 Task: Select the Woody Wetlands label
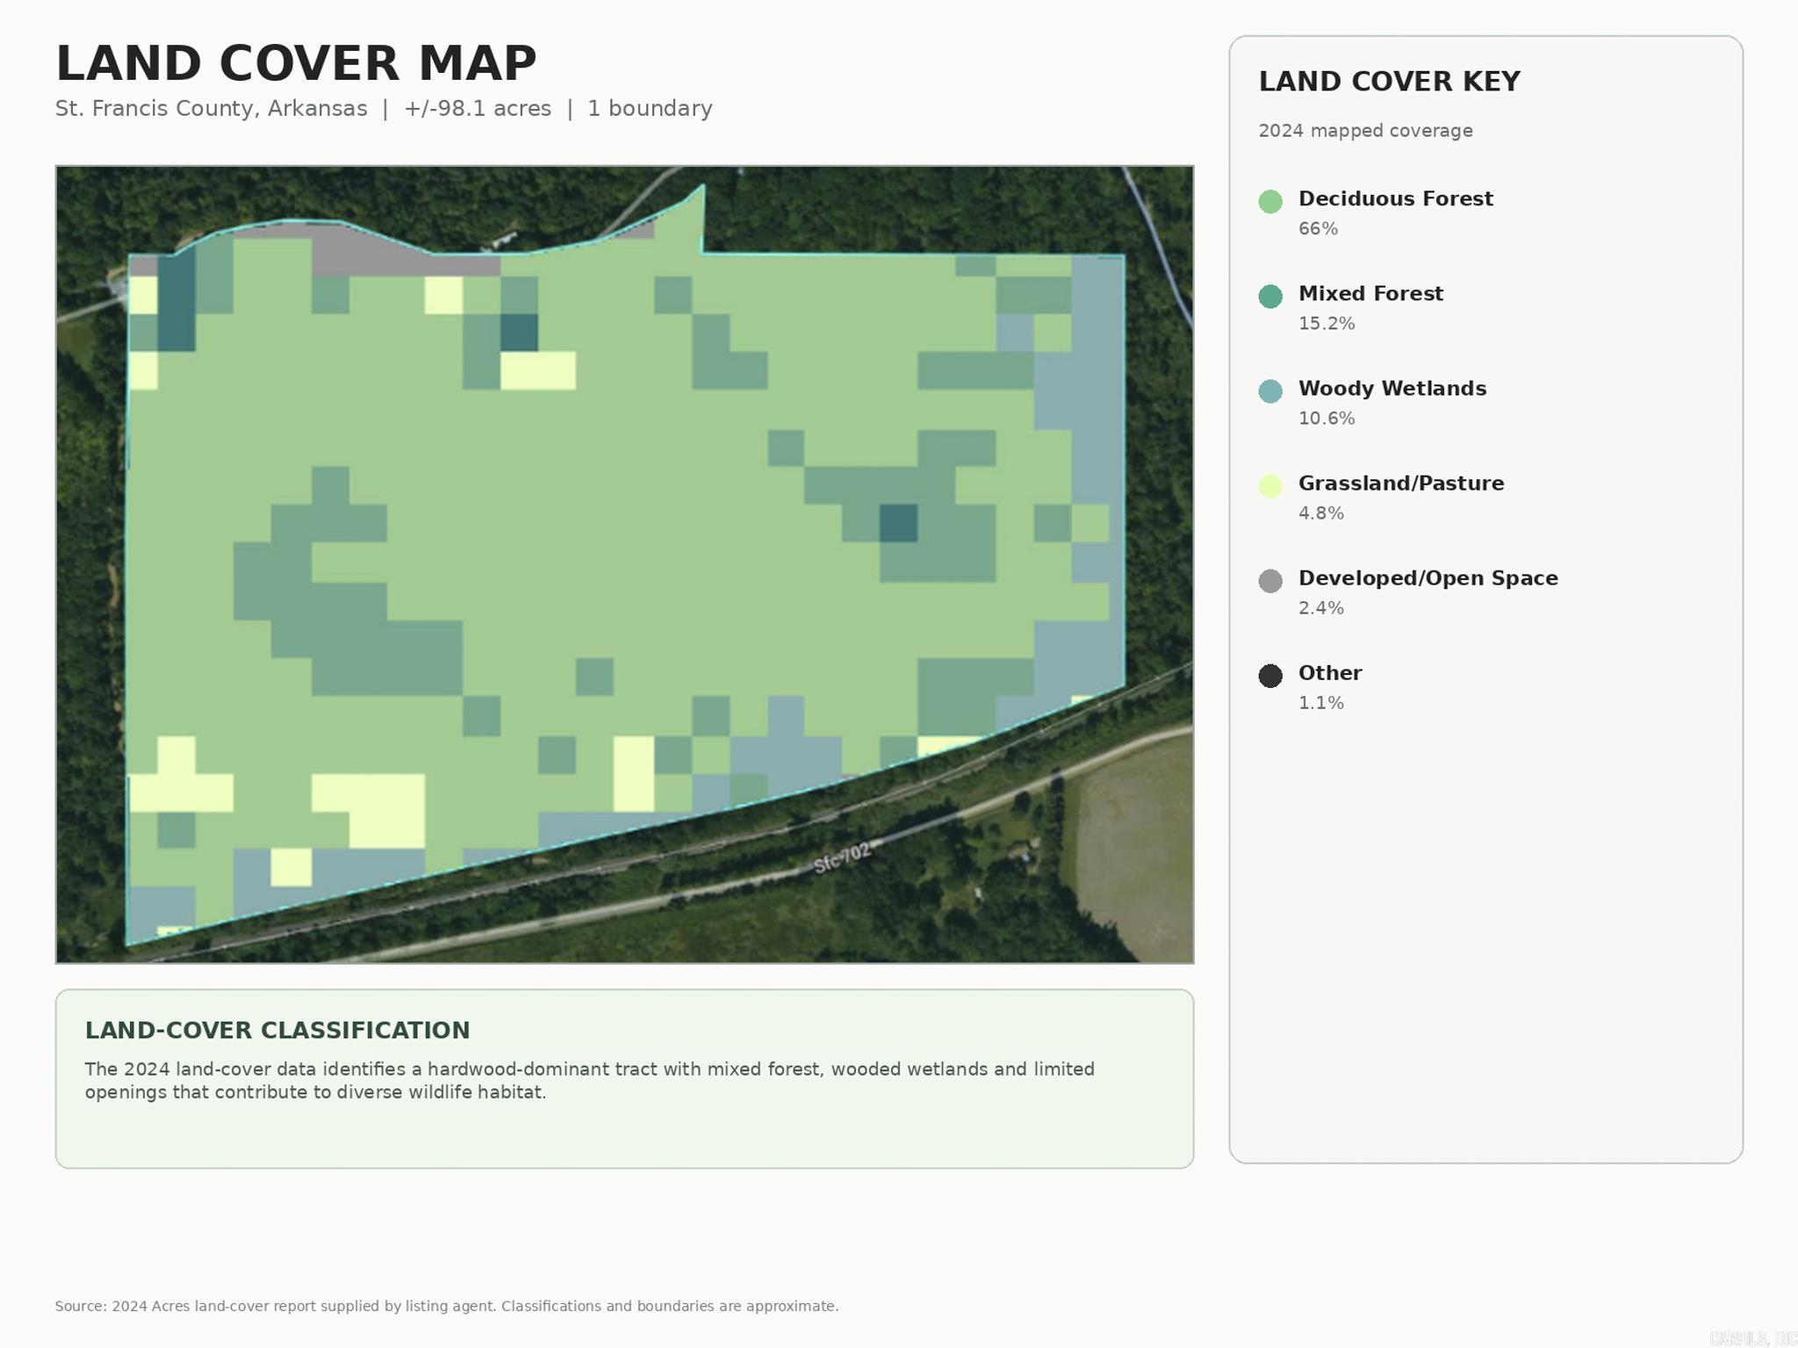coord(1392,389)
